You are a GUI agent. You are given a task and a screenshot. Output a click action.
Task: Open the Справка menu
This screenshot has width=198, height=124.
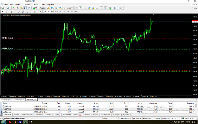50,4
